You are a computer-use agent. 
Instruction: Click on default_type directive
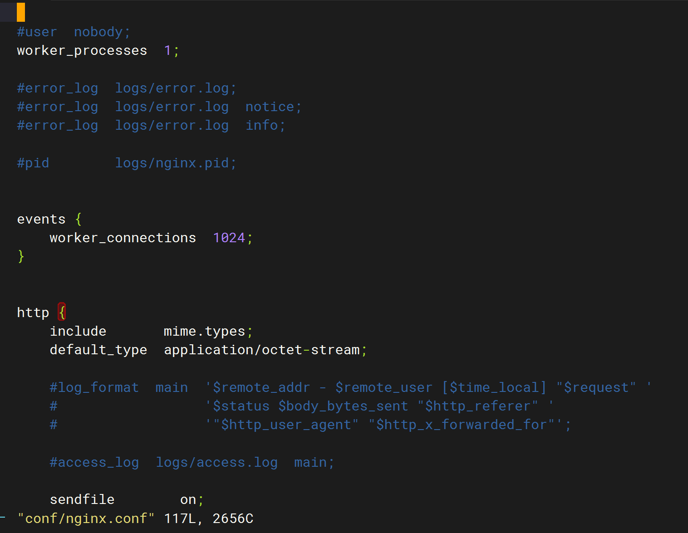click(98, 350)
